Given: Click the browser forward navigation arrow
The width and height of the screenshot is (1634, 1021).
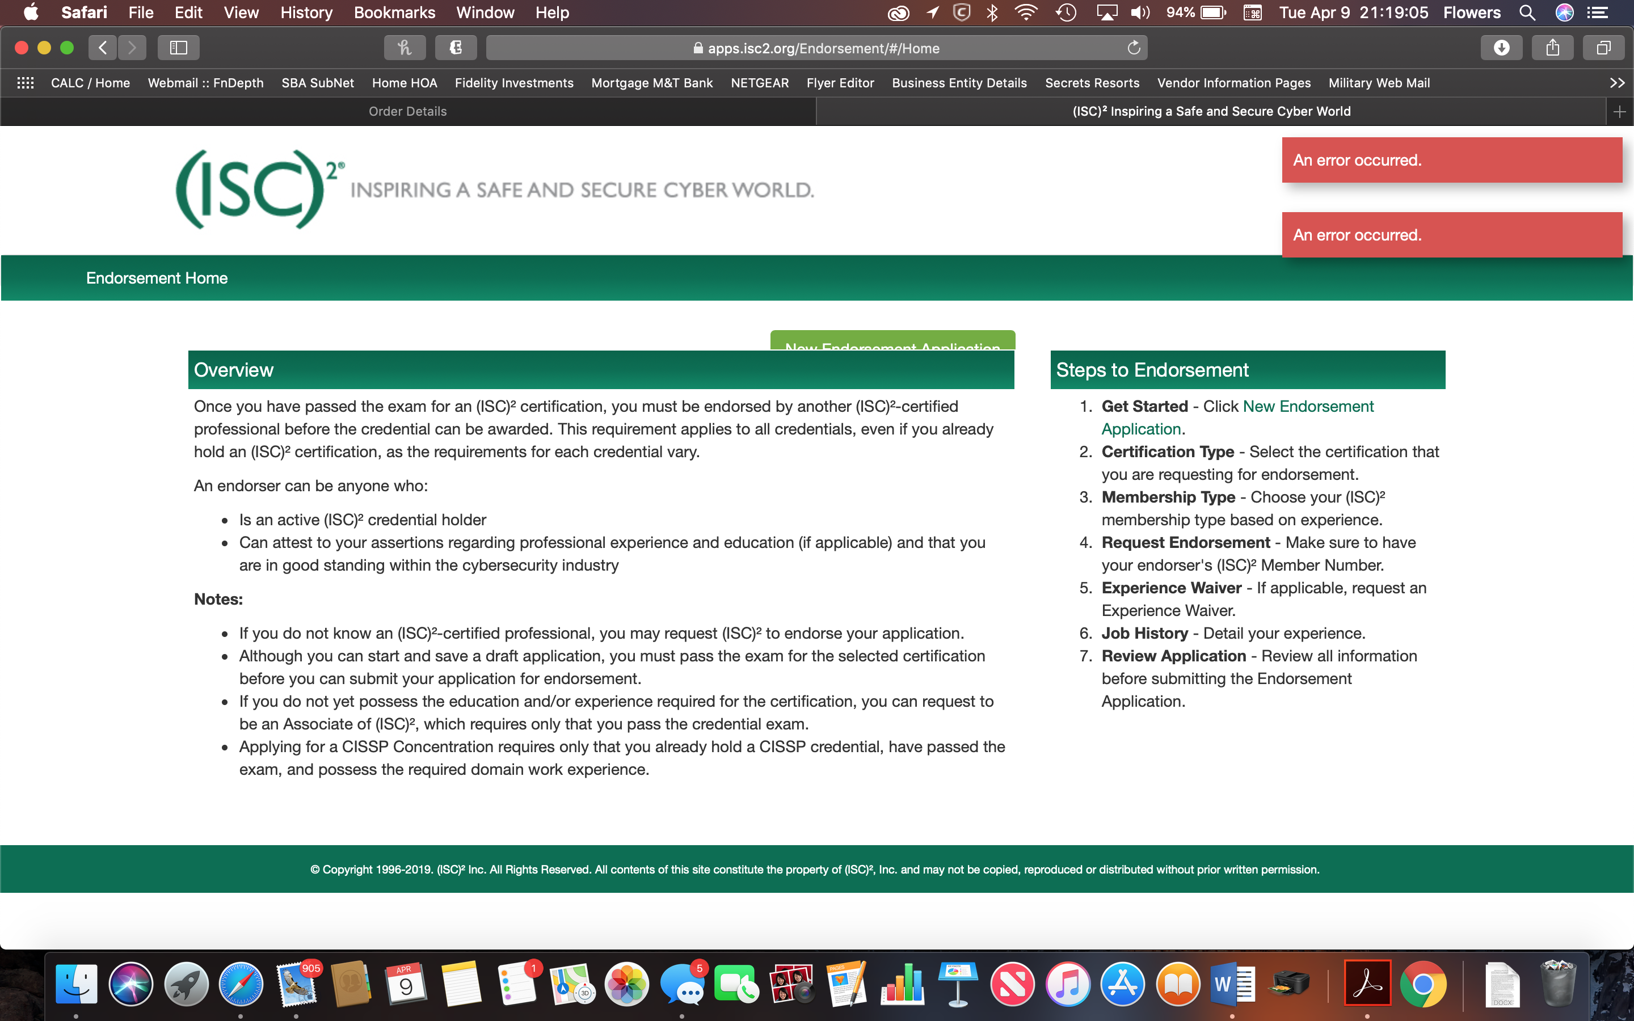Looking at the screenshot, I should pyautogui.click(x=130, y=48).
